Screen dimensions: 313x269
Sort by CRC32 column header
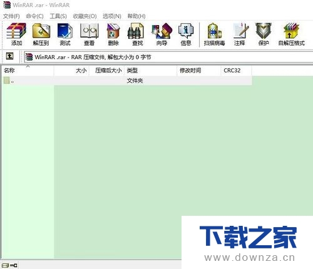(x=236, y=71)
